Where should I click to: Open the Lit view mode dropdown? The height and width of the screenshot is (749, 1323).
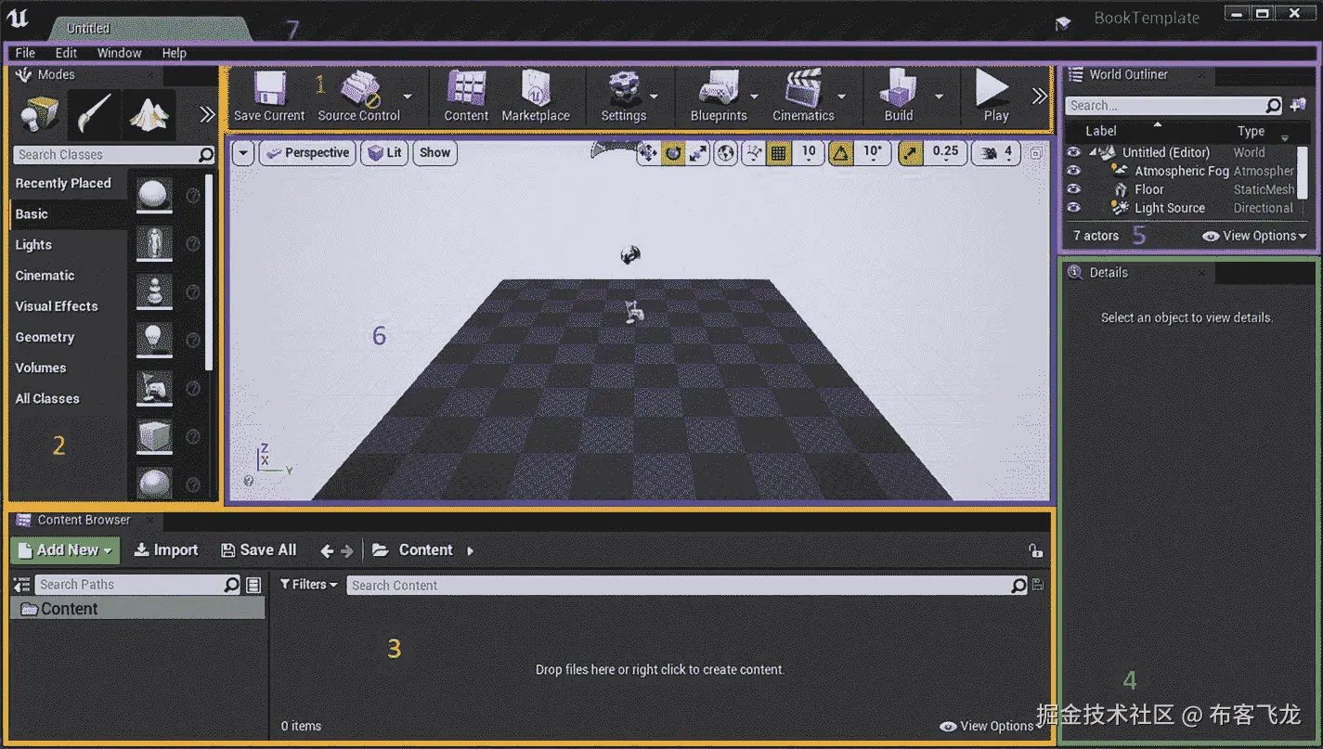pyautogui.click(x=384, y=153)
